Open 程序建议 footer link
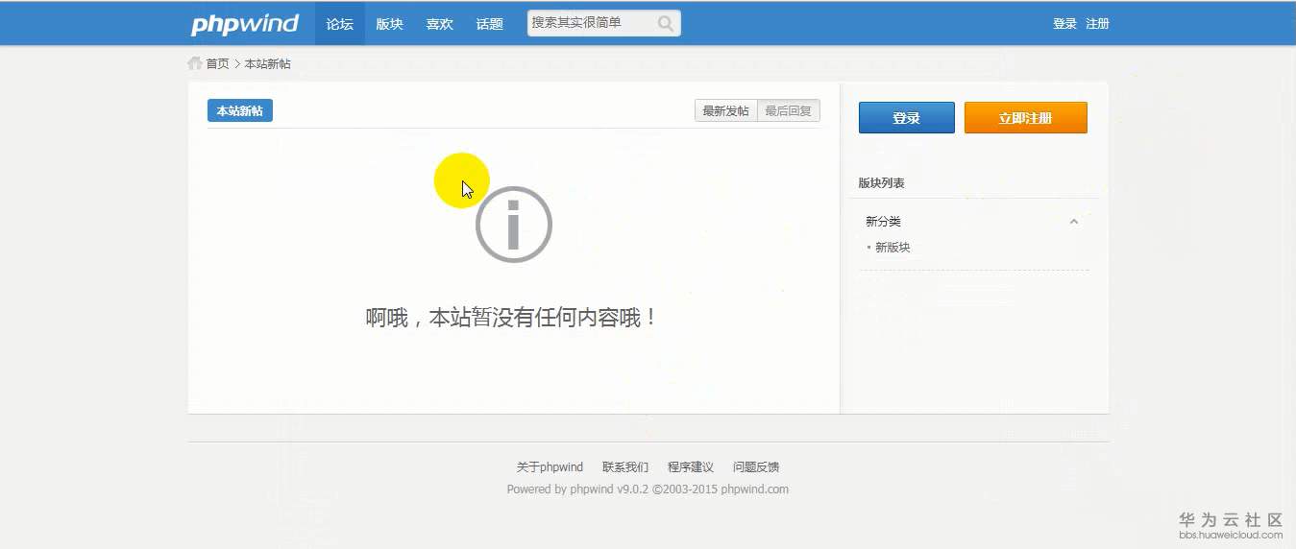 [x=691, y=467]
